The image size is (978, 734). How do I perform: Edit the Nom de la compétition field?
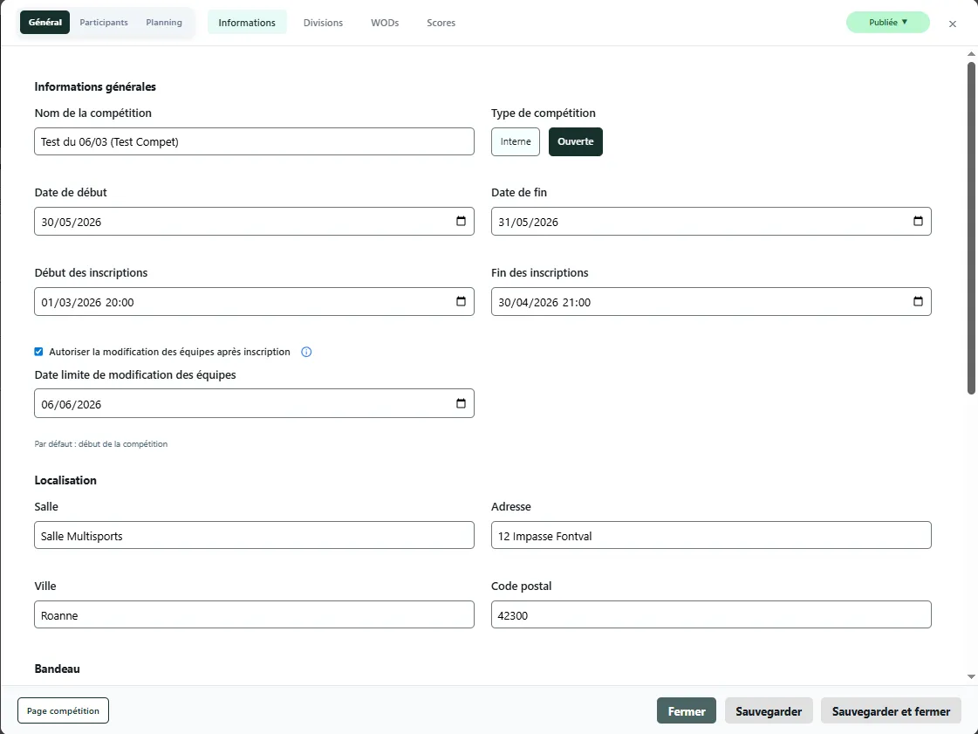pyautogui.click(x=254, y=141)
